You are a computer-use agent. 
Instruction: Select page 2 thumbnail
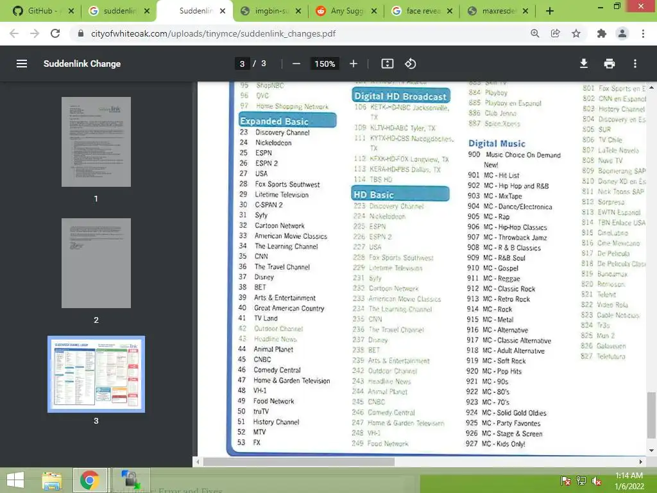pos(96,263)
